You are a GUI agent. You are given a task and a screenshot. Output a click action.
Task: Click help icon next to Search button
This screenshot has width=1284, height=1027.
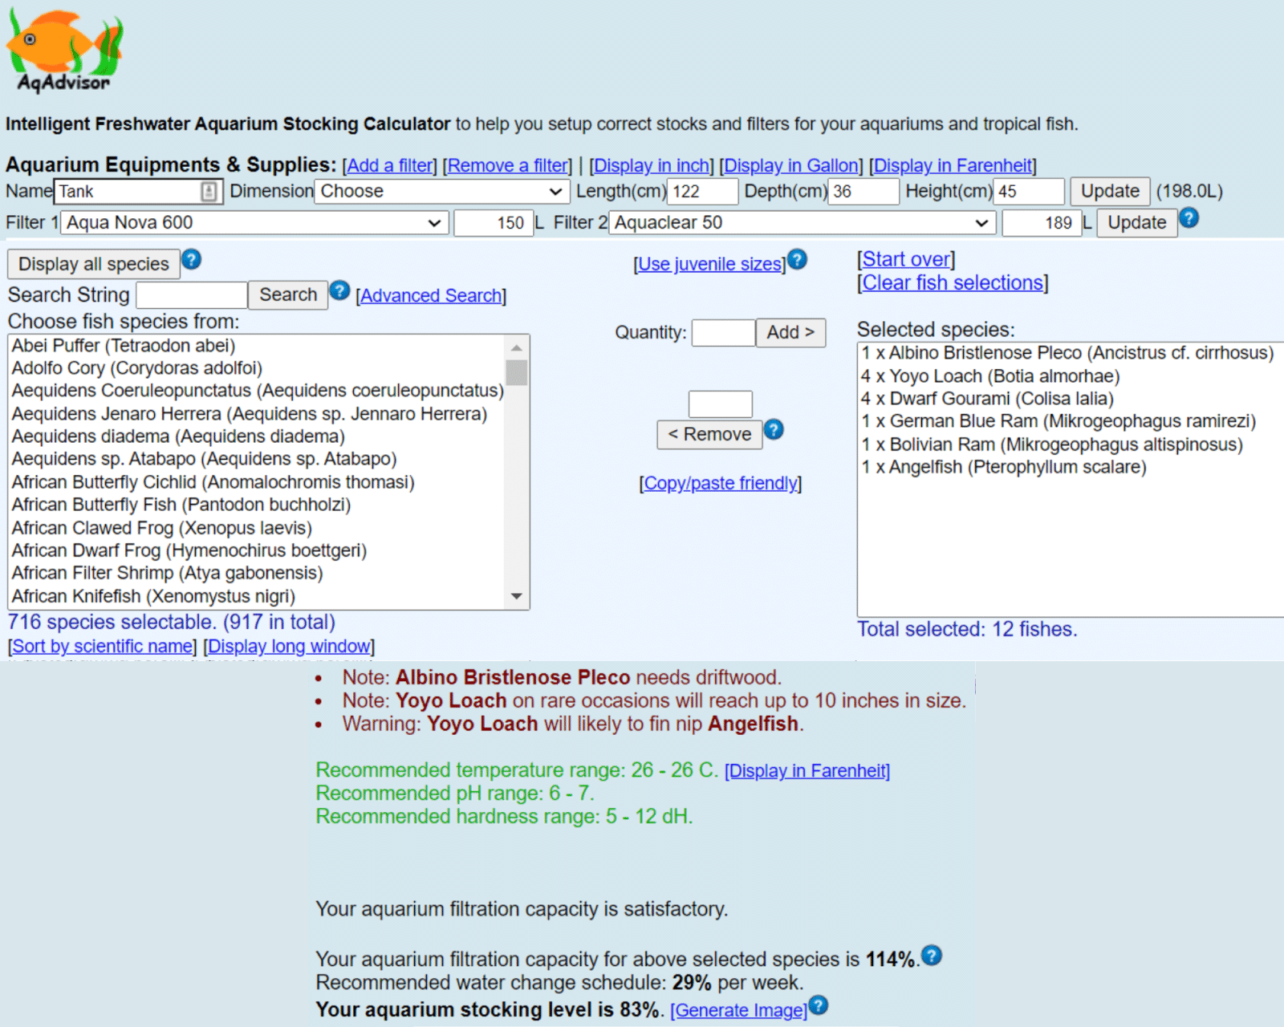coord(339,290)
